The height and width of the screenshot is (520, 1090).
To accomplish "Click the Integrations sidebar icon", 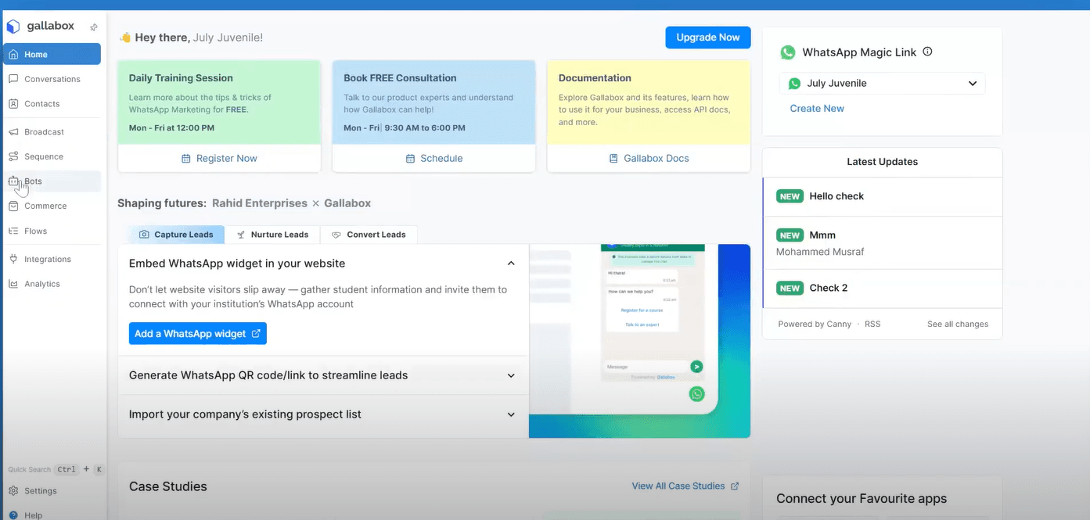I will click(x=15, y=259).
